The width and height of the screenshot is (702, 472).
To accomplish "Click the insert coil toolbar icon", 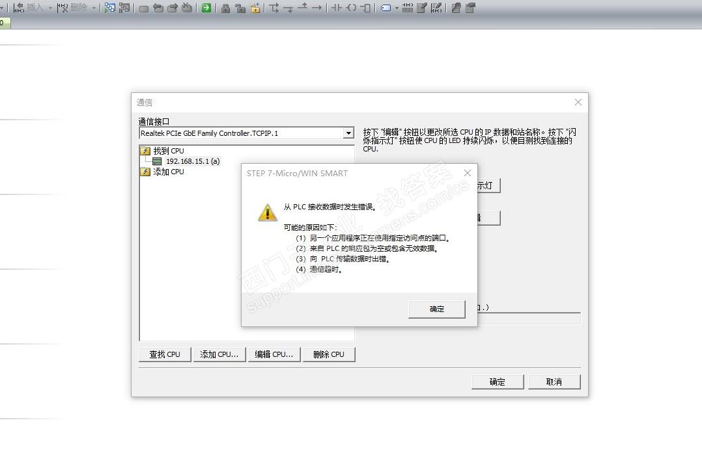I will point(352,8).
